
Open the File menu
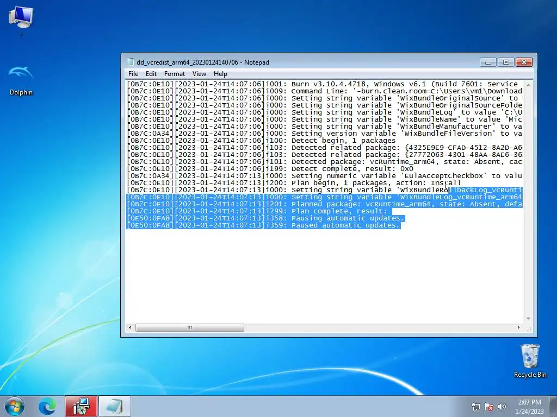point(133,74)
